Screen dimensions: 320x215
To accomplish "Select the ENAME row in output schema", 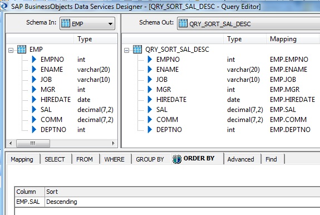I will [x=168, y=70].
